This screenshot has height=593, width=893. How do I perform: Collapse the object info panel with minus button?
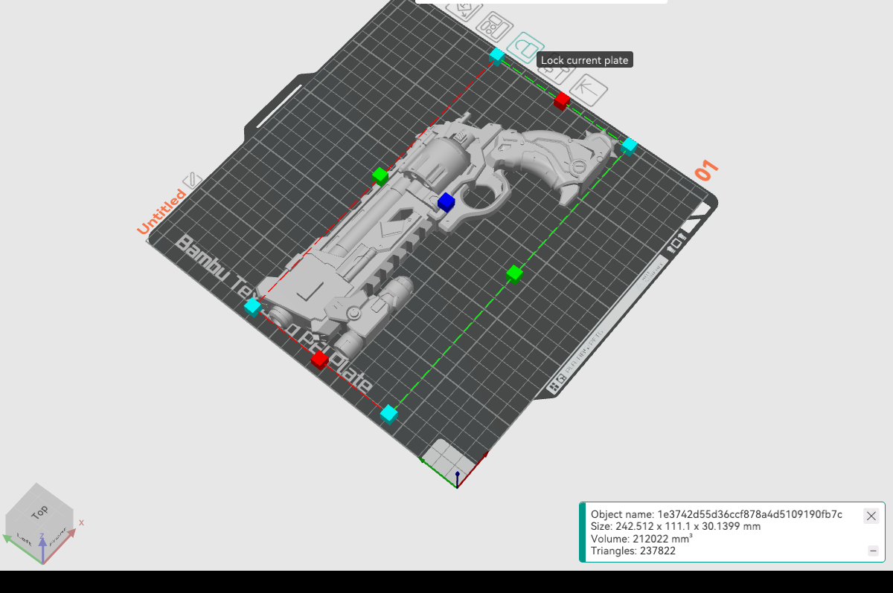[x=873, y=551]
